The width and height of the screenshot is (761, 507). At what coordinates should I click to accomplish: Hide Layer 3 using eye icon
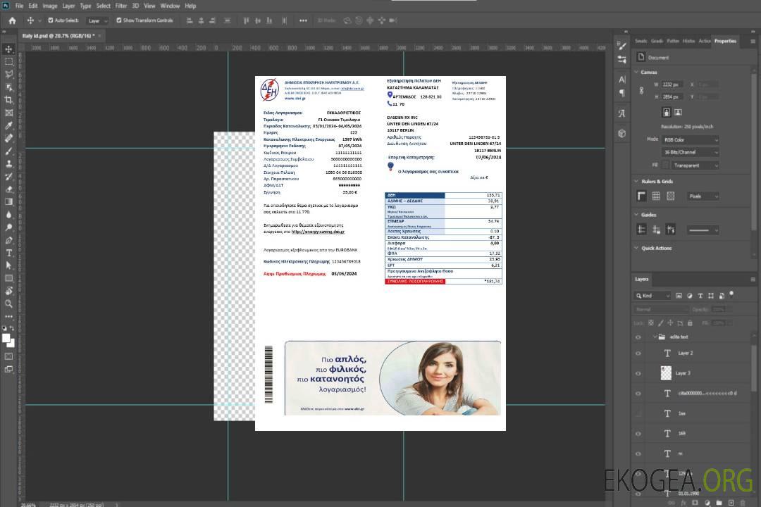[638, 373]
